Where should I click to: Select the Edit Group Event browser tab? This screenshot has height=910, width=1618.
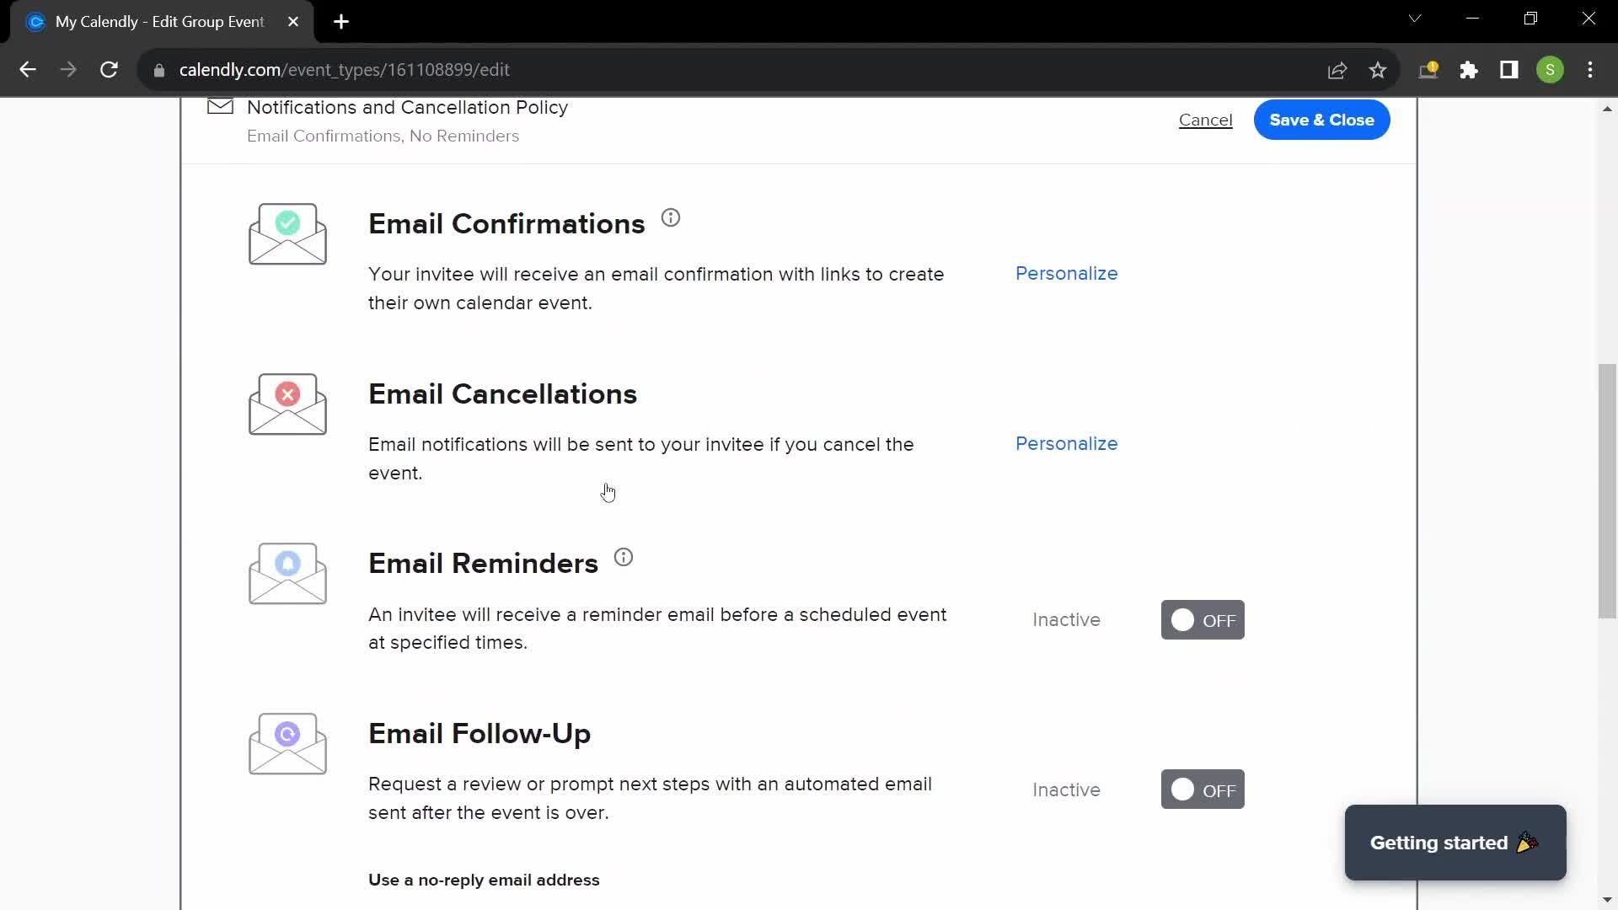pyautogui.click(x=159, y=21)
